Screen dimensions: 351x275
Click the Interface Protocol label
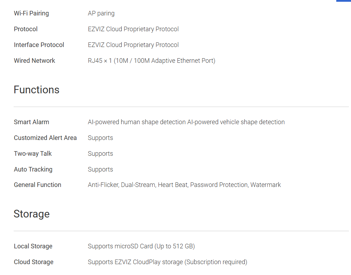click(39, 45)
